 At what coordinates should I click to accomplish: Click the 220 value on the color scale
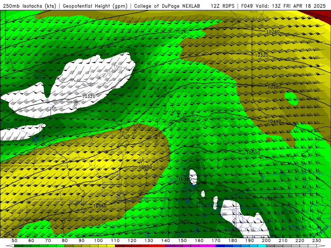click(300, 241)
